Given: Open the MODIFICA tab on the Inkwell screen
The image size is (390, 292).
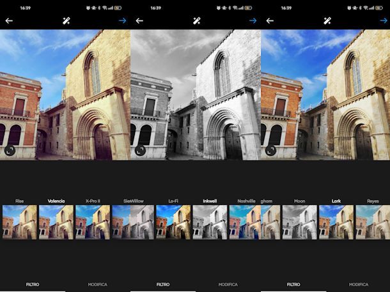Looking at the screenshot, I should (x=228, y=284).
